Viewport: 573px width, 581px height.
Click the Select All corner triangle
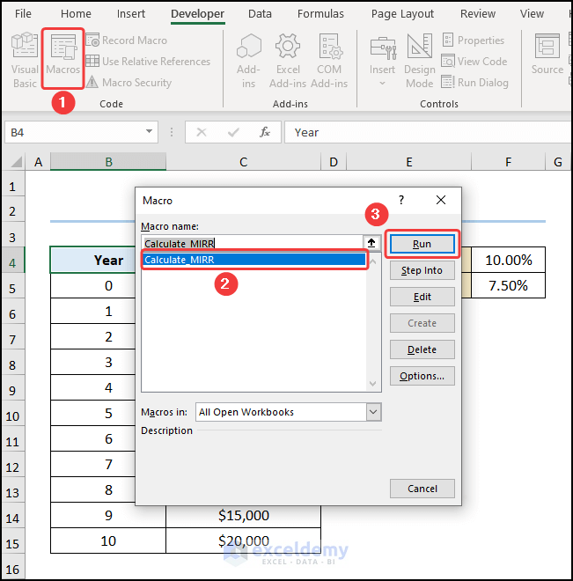click(16, 162)
